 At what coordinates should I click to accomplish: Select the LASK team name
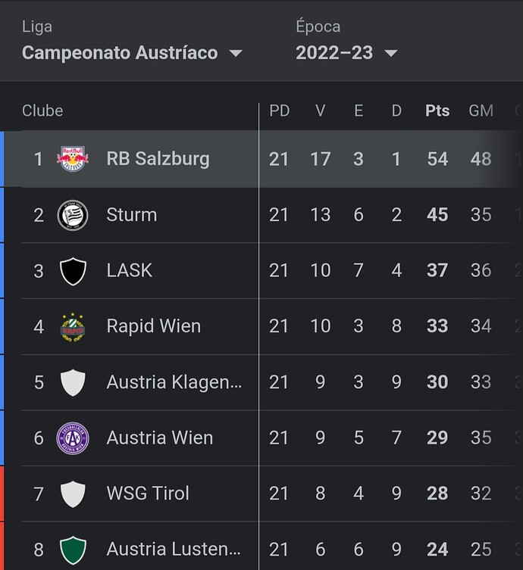tap(130, 270)
